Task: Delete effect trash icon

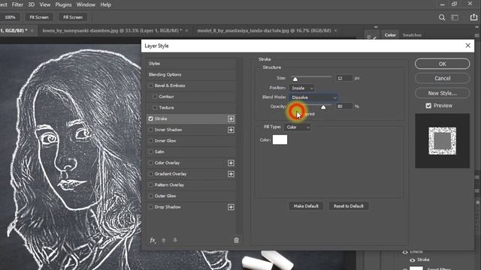Action: click(x=236, y=240)
